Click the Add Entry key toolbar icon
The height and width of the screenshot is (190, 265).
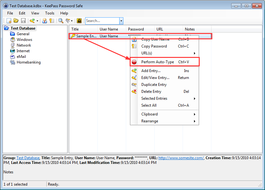click(32, 21)
